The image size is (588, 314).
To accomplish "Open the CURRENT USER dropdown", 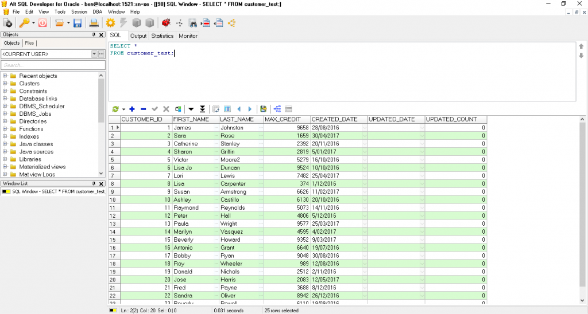I will click(x=95, y=54).
